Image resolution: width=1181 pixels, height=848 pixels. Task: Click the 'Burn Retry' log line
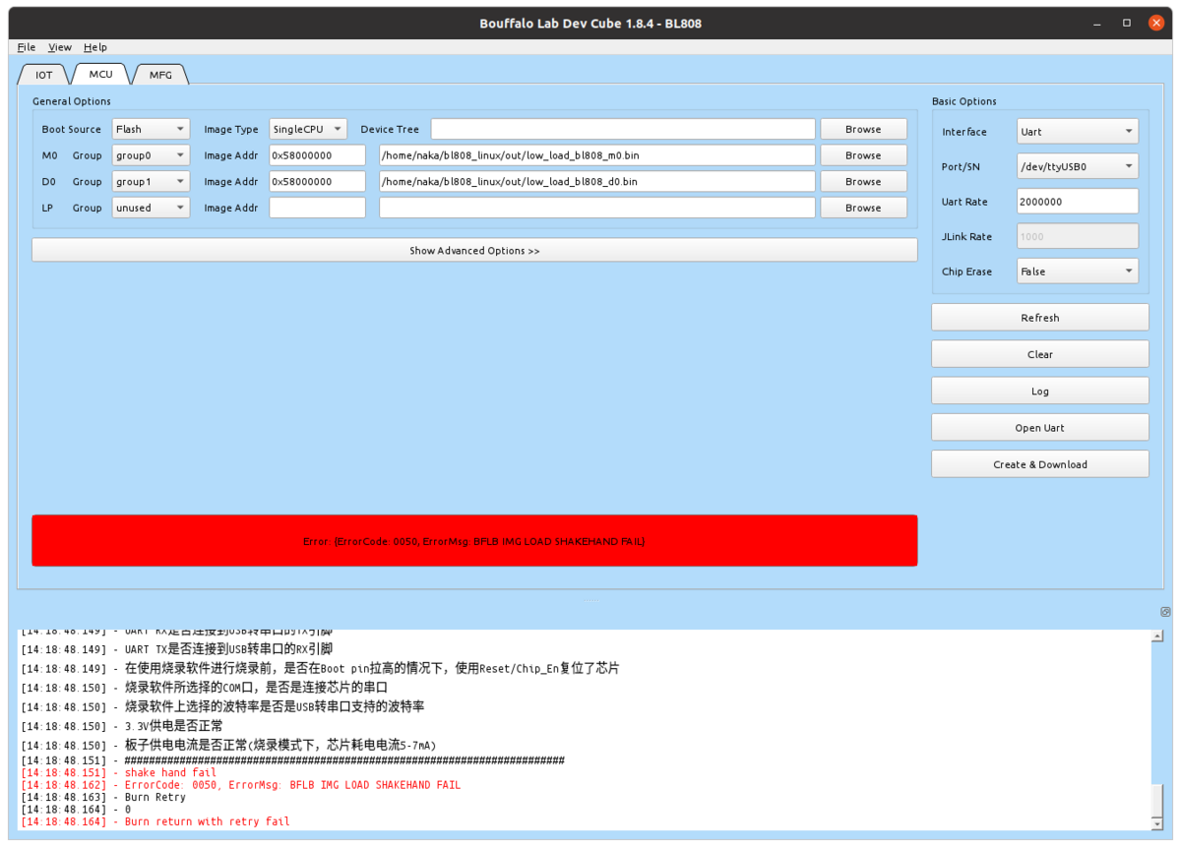tap(103, 797)
